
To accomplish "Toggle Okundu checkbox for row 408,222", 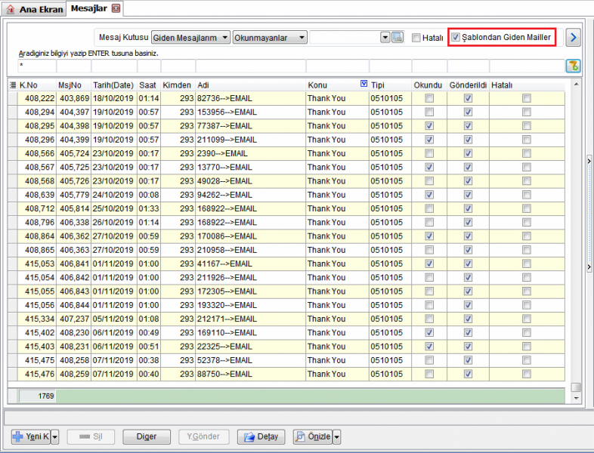I will pyautogui.click(x=429, y=98).
